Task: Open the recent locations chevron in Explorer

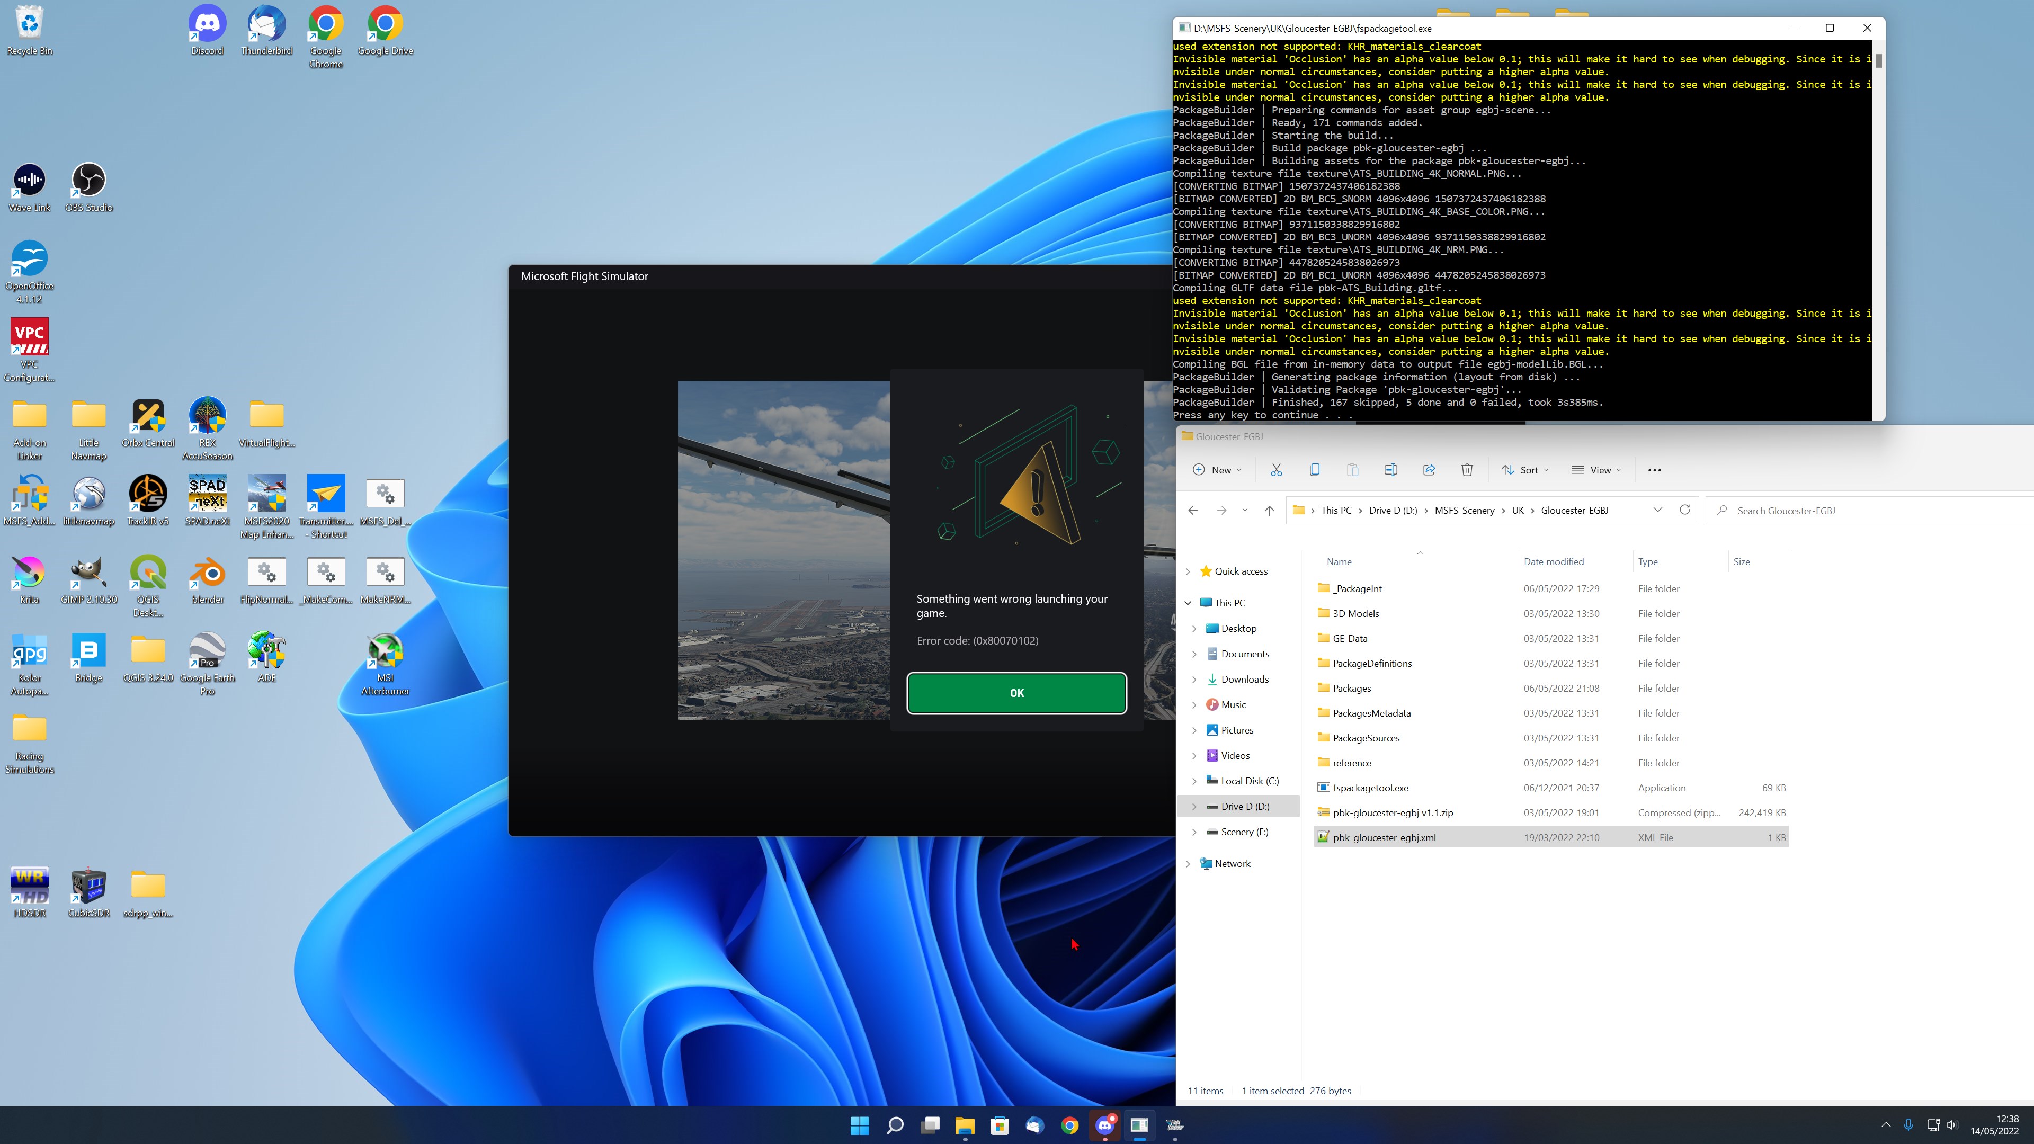Action: [1244, 510]
